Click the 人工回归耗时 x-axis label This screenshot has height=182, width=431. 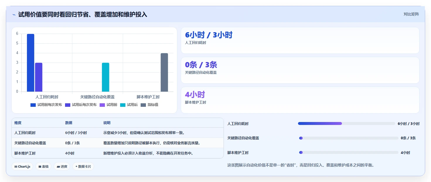coord(47,97)
